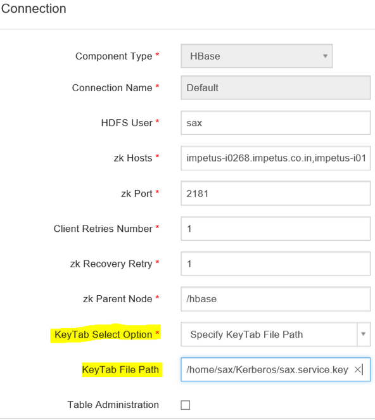Open the Component Type dropdown arrow
This screenshot has width=375, height=420.
pos(325,56)
